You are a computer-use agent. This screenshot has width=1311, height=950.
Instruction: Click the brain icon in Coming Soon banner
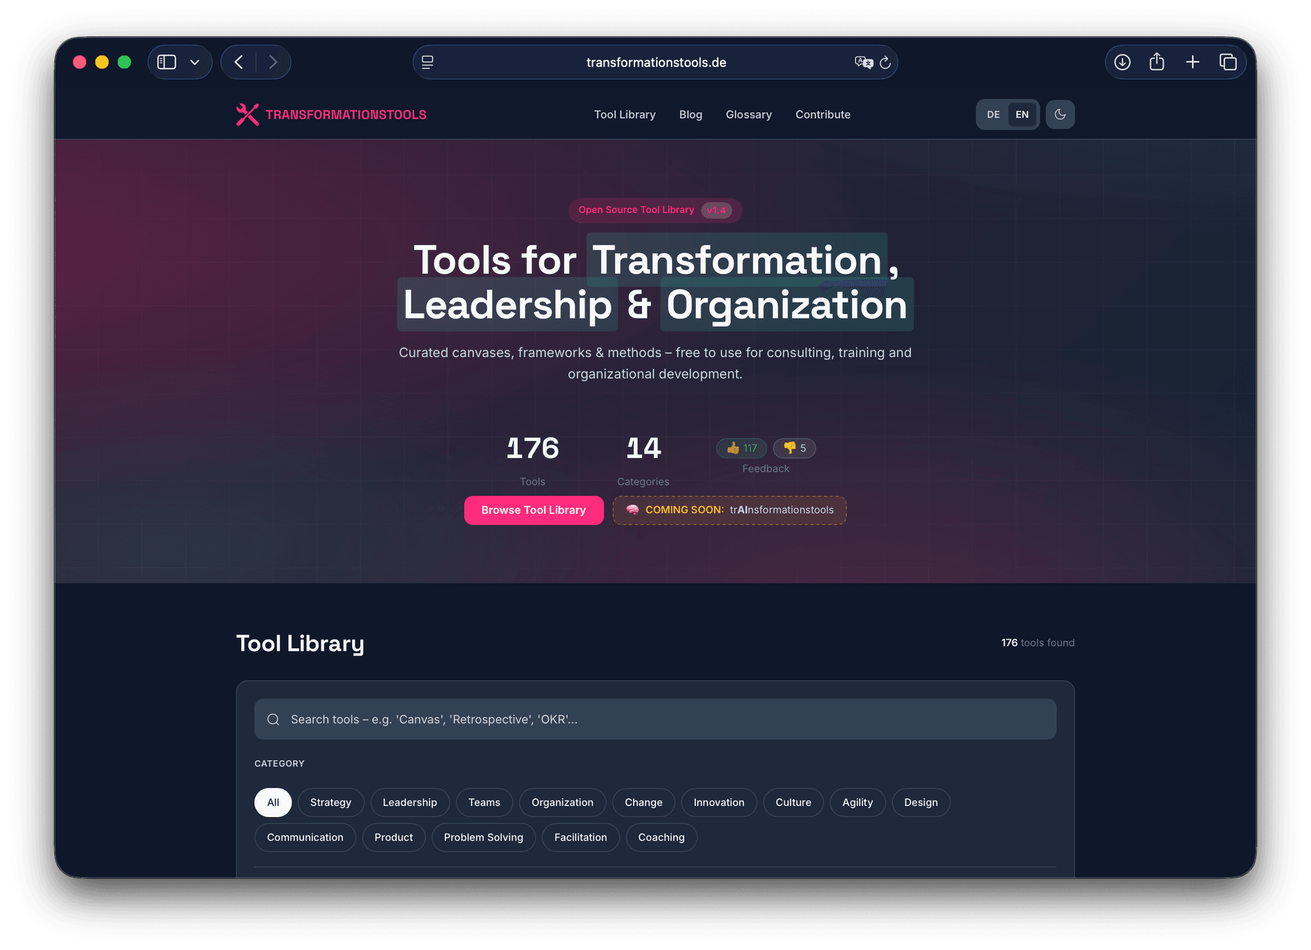click(632, 510)
